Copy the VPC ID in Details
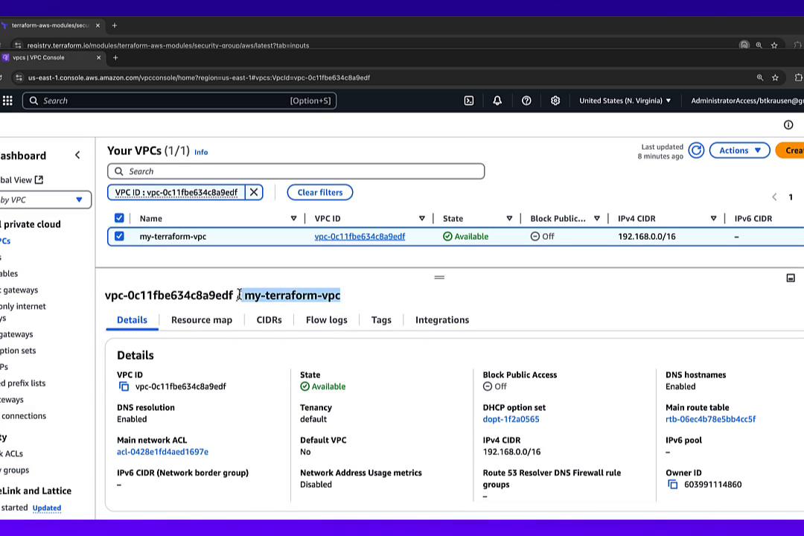 (x=124, y=386)
